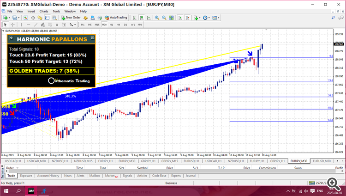The height and width of the screenshot is (196, 346).
Task: Switch to the GBPJPY,M15 chart tab
Action: 169,161
